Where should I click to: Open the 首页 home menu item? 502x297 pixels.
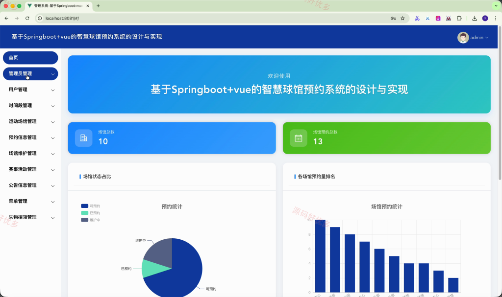pyautogui.click(x=30, y=58)
